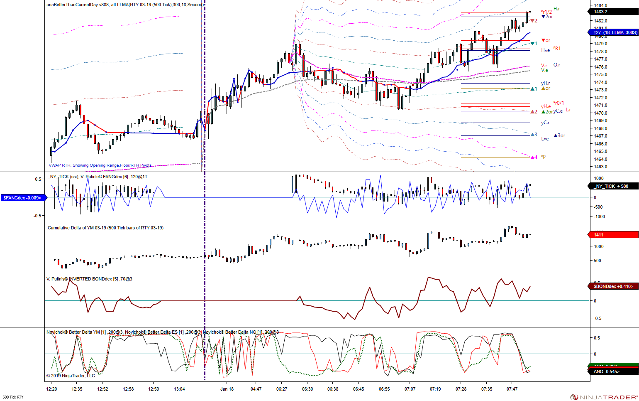Click the red 'r0/1' pivot label

(x=559, y=103)
